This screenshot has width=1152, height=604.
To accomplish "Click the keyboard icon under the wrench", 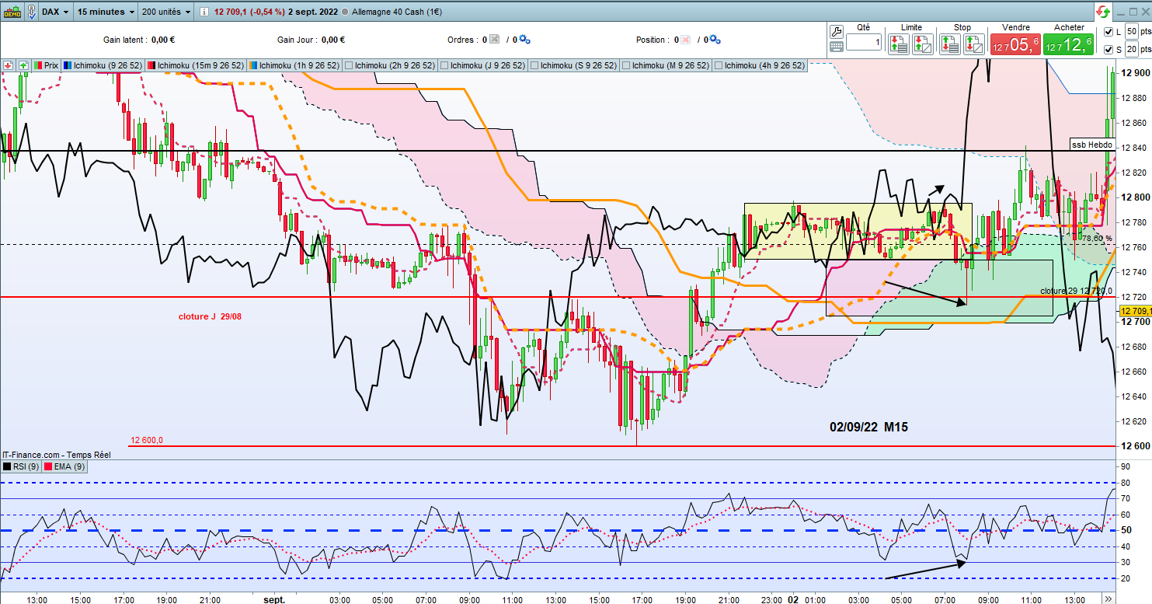I will [x=837, y=47].
